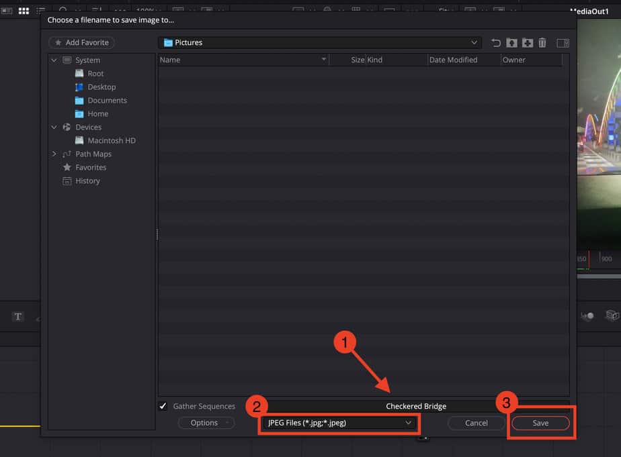Click the Macintosh HD drive icon
The width and height of the screenshot is (621, 457).
[79, 140]
